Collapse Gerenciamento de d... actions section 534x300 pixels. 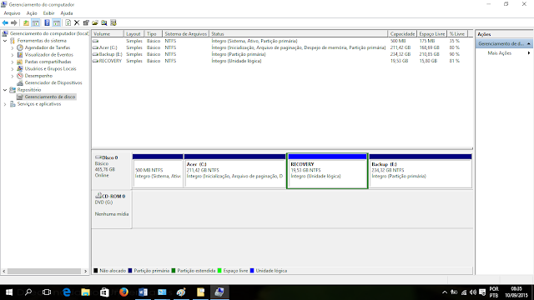pyautogui.click(x=528, y=44)
